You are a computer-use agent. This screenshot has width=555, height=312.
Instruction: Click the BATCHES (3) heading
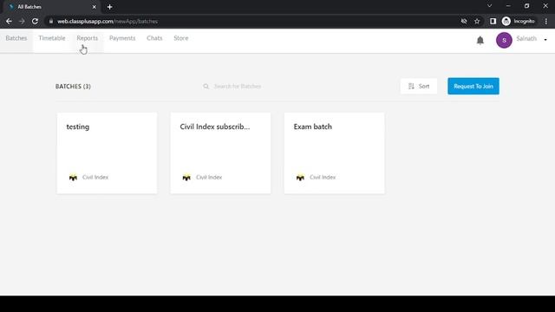click(x=73, y=87)
